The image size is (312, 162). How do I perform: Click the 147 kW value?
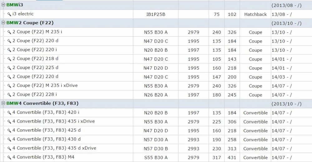pyautogui.click(x=217, y=77)
